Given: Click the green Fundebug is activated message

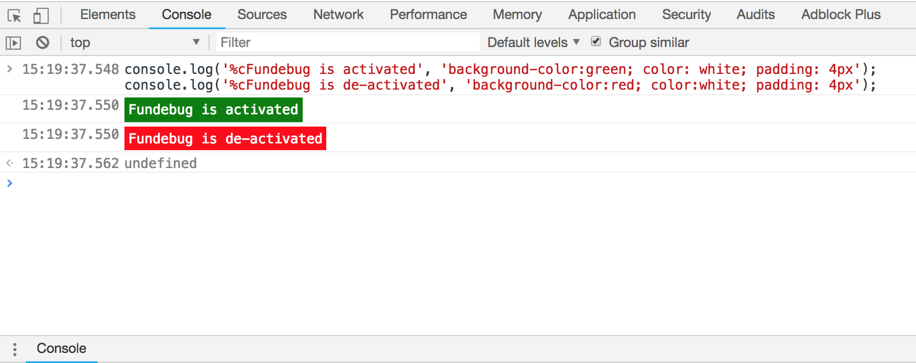Looking at the screenshot, I should tap(214, 110).
